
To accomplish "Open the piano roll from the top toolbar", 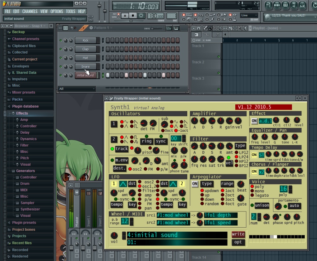I will click(x=285, y=5).
